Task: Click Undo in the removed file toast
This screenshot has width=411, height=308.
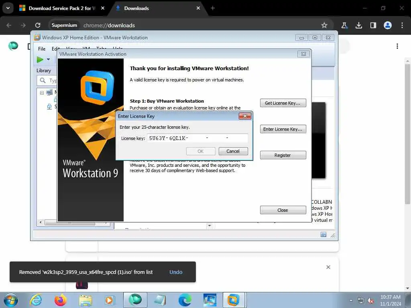Action: [x=176, y=272]
